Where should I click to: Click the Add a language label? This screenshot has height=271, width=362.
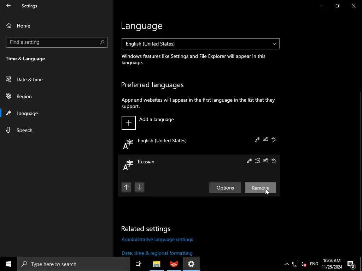(x=156, y=119)
